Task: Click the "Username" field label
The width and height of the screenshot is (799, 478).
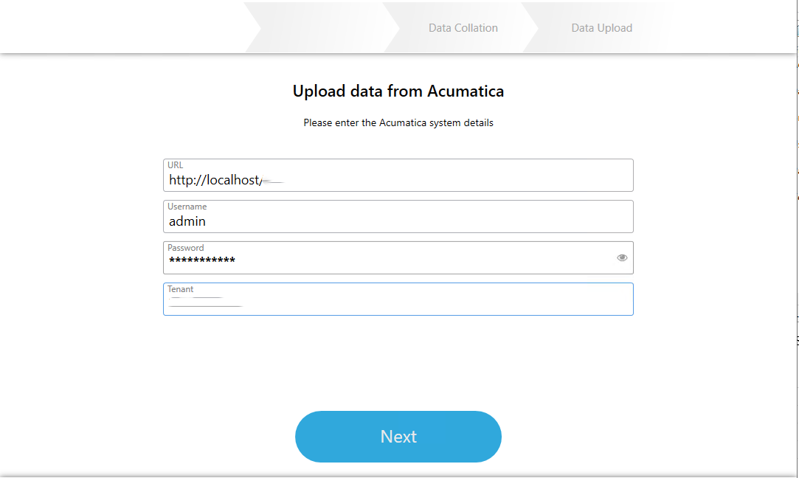Action: (x=187, y=207)
